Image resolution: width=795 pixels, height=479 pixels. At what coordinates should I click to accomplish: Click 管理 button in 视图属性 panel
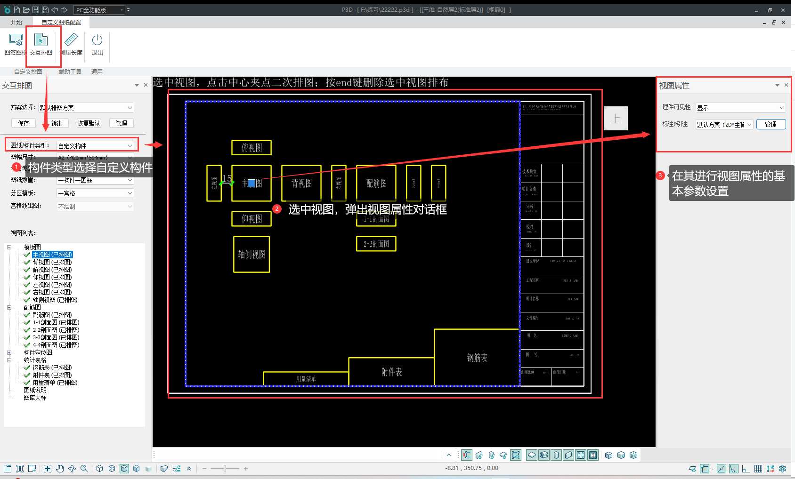point(771,124)
